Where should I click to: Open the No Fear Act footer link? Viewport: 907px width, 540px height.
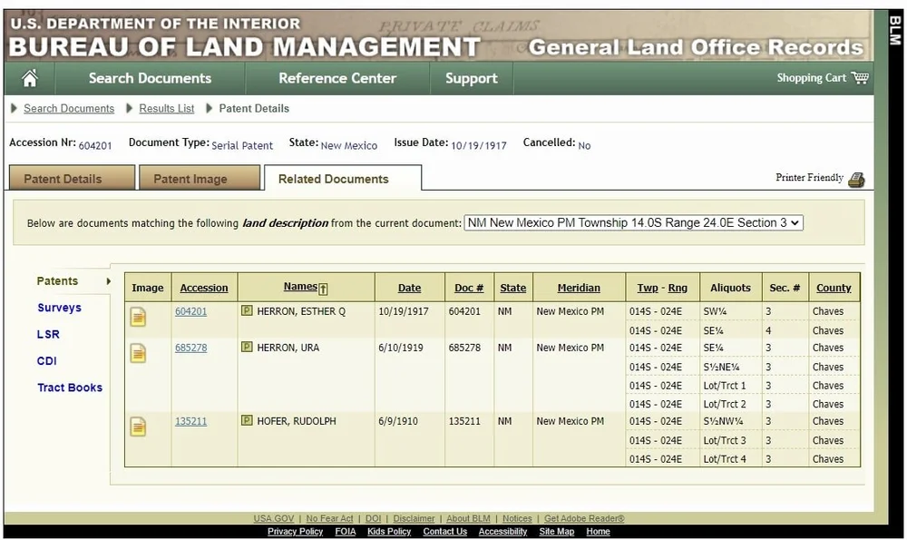pos(329,518)
